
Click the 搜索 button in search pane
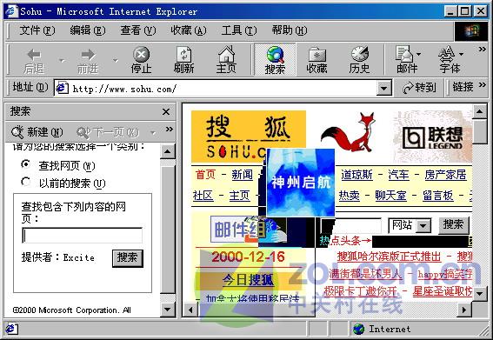coord(128,258)
